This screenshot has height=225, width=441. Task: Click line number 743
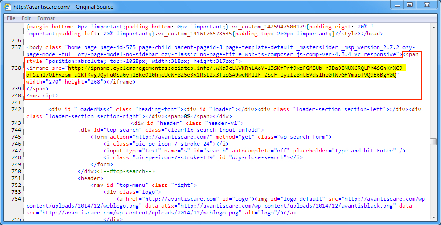tap(16, 123)
